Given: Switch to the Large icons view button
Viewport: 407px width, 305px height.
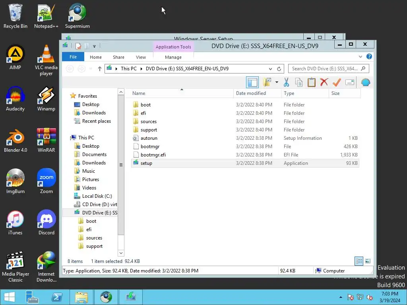Looking at the screenshot, I should (368, 261).
